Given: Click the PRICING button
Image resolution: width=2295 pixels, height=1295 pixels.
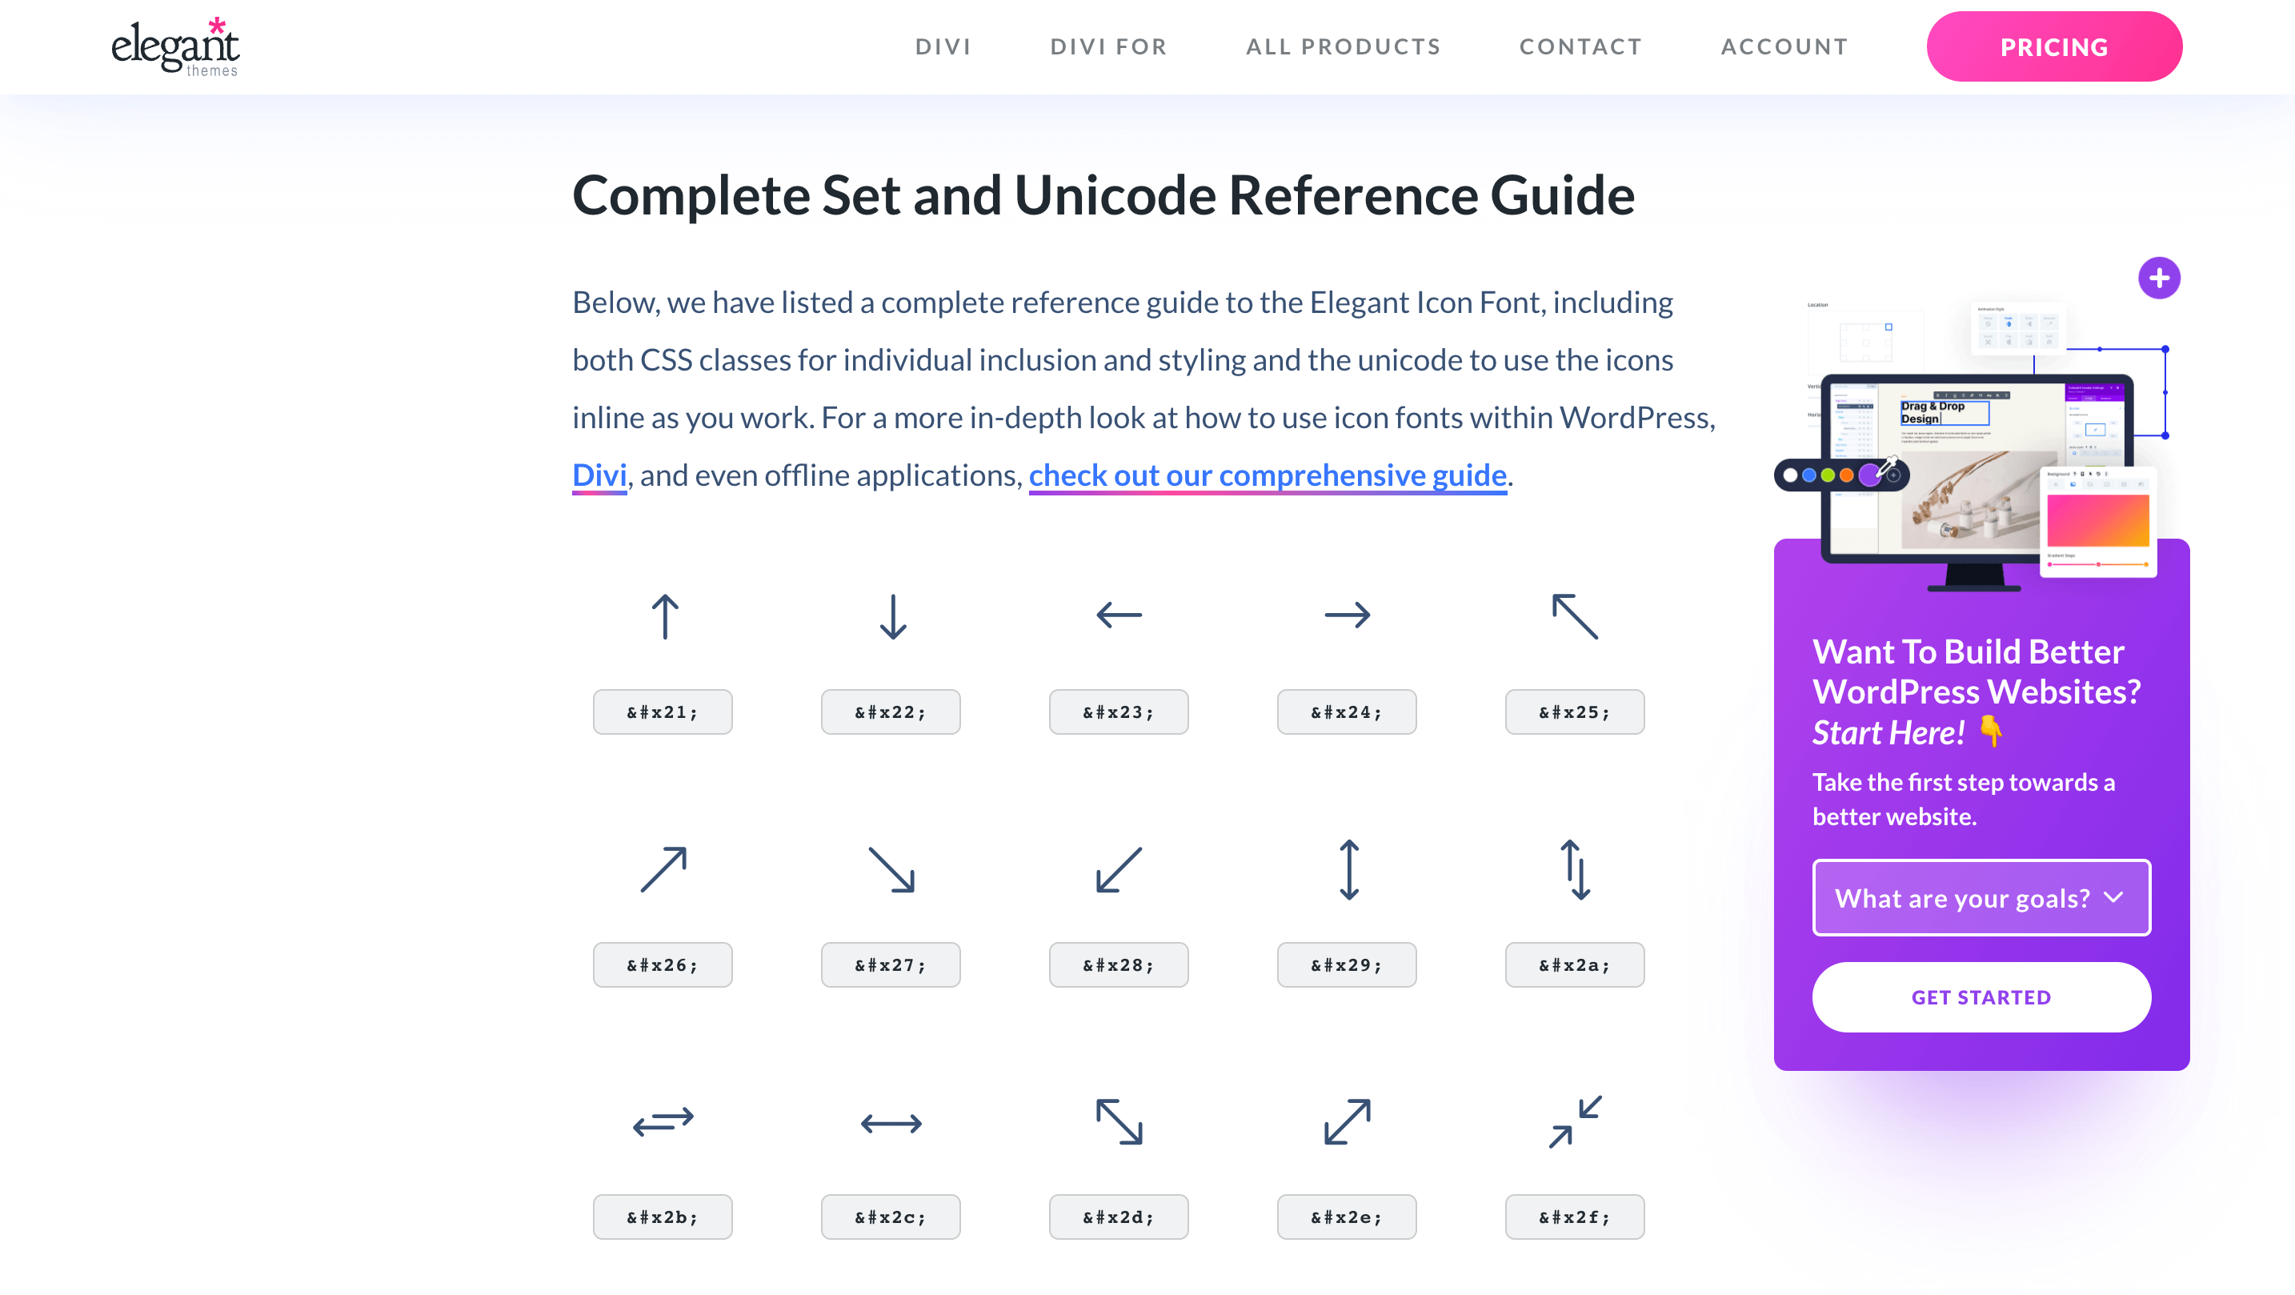Looking at the screenshot, I should 2056,47.
